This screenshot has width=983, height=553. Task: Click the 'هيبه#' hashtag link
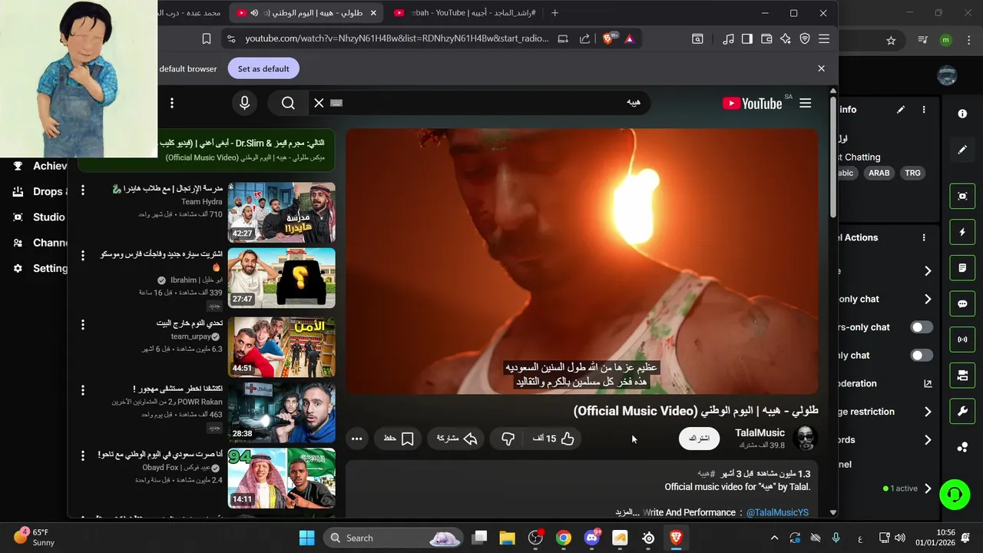[x=707, y=474]
